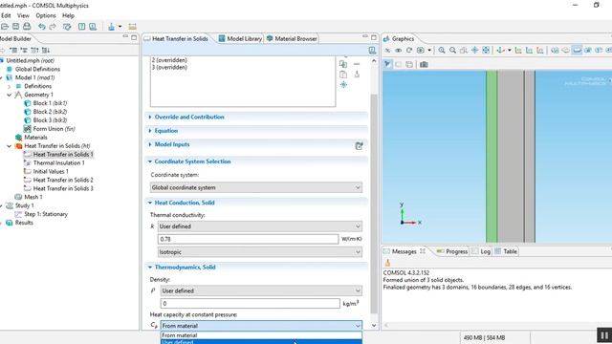Click the Open file folder icon
Image resolution: width=612 pixels, height=344 pixels.
[4, 27]
